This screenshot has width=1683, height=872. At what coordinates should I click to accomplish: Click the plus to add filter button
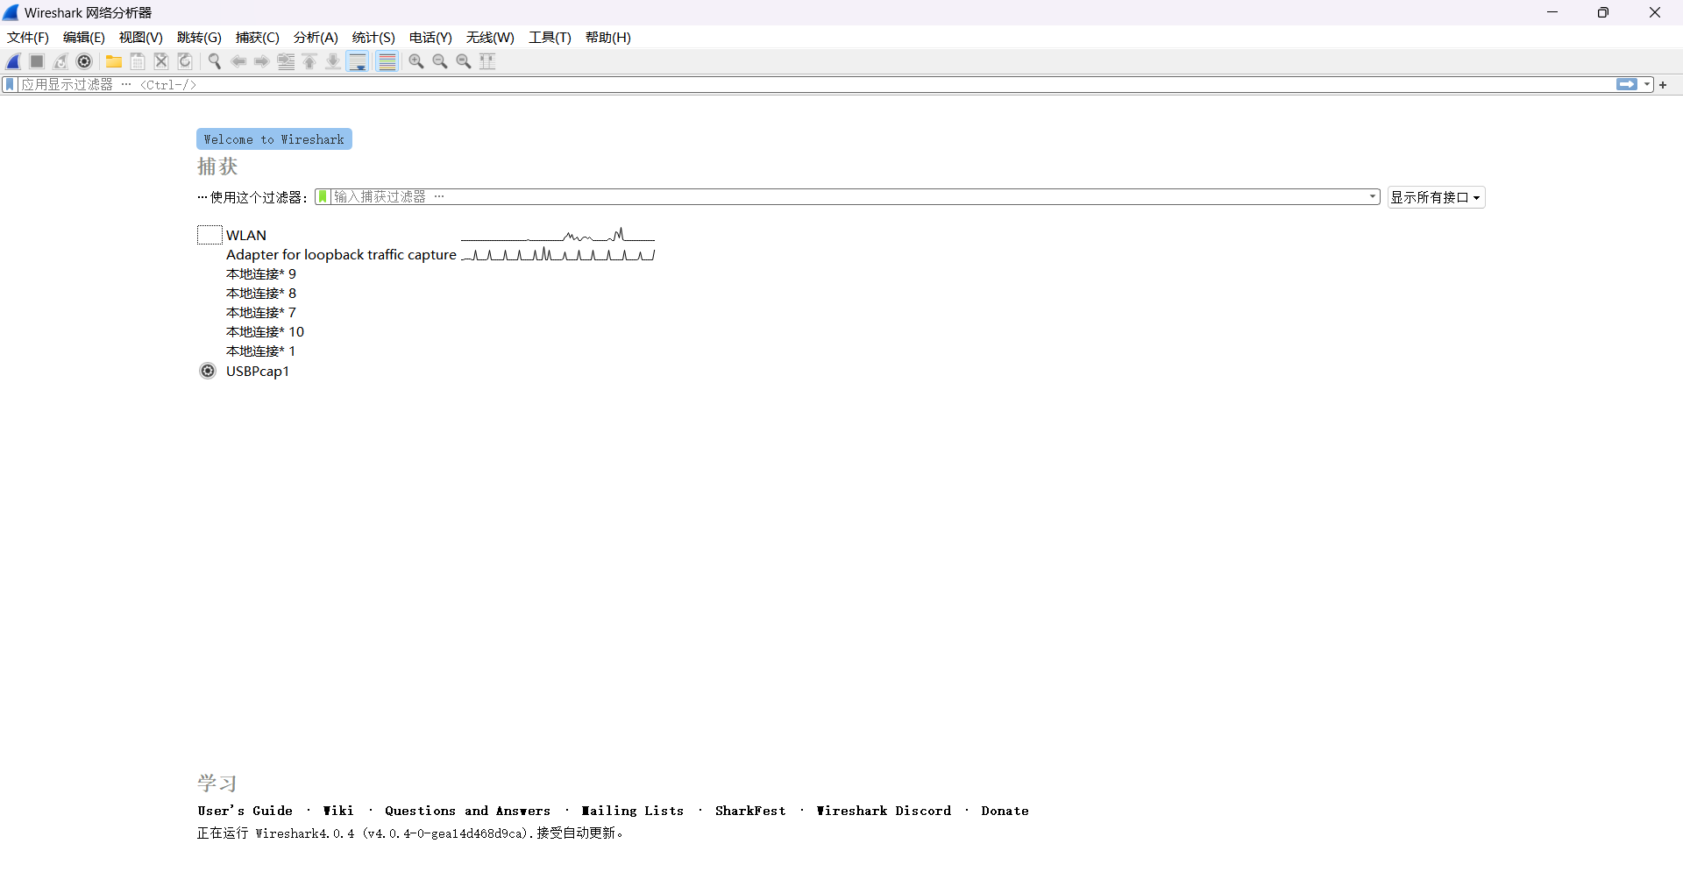tap(1663, 85)
